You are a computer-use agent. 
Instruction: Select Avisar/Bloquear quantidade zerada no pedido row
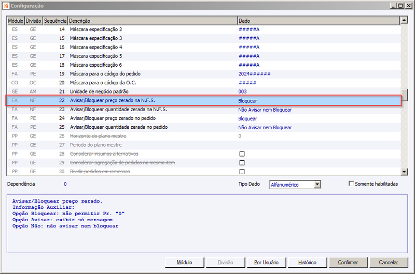[203, 127]
